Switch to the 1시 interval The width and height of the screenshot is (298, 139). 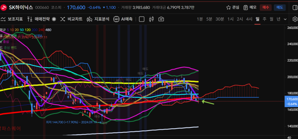point(231,19)
